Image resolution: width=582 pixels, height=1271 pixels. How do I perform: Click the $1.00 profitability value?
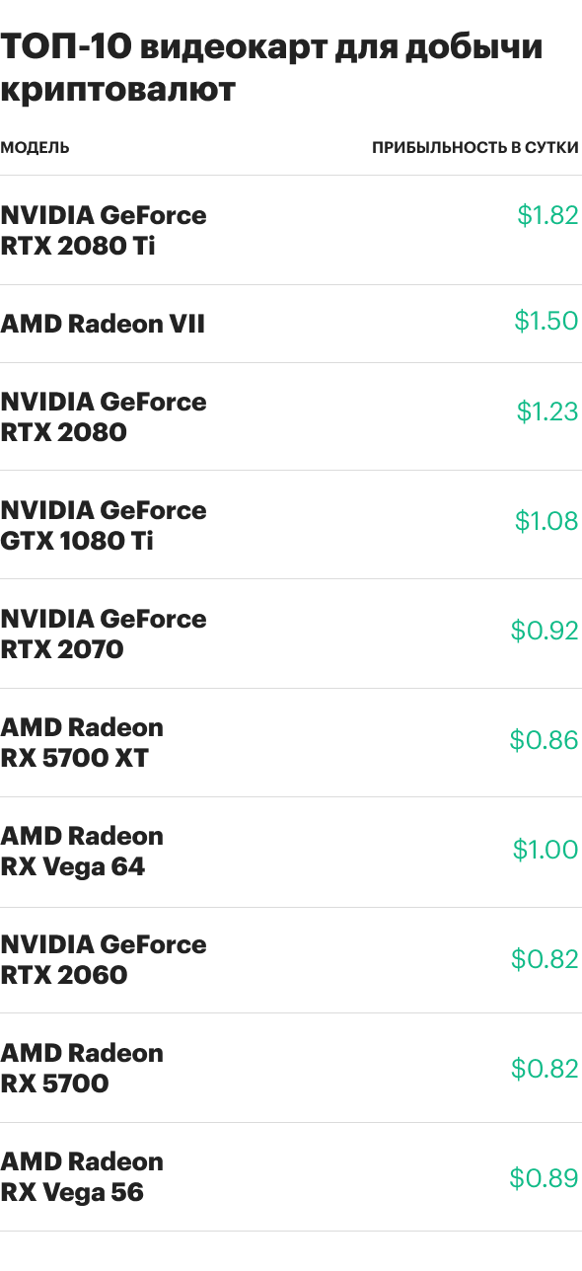[x=546, y=849]
